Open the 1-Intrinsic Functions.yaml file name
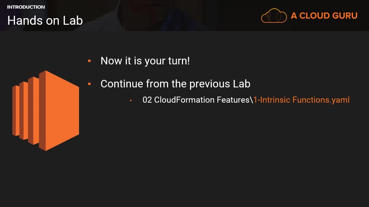Image resolution: width=369 pixels, height=207 pixels. [301, 100]
